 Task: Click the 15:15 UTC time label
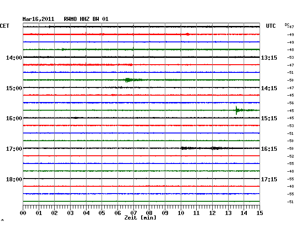pos(269,118)
